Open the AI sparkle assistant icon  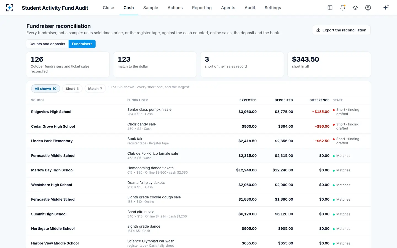[386, 8]
